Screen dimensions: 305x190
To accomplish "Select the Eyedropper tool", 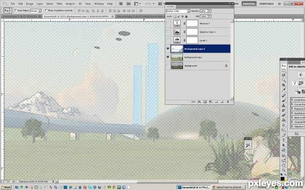I will tap(284, 90).
